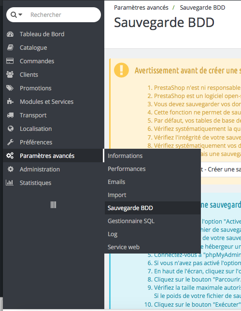The image size is (241, 311).
Task: Click the Promotions tags icon
Action: pyautogui.click(x=10, y=88)
